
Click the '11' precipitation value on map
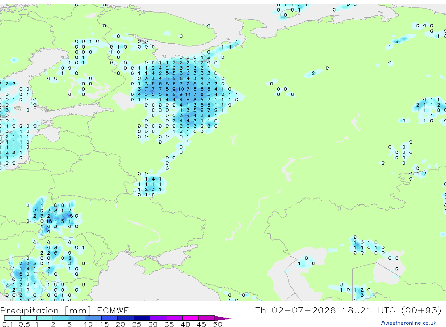(188, 95)
